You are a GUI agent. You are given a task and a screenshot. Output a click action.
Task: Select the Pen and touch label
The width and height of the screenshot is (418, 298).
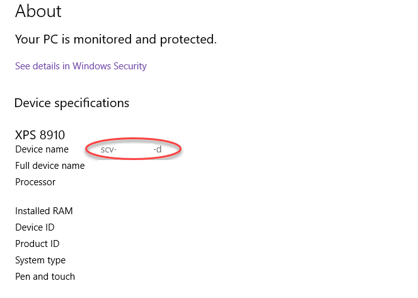[45, 277]
